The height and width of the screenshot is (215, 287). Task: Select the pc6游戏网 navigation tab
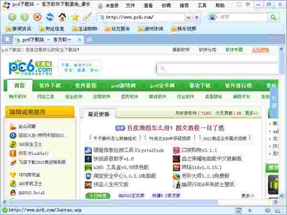[123, 86]
